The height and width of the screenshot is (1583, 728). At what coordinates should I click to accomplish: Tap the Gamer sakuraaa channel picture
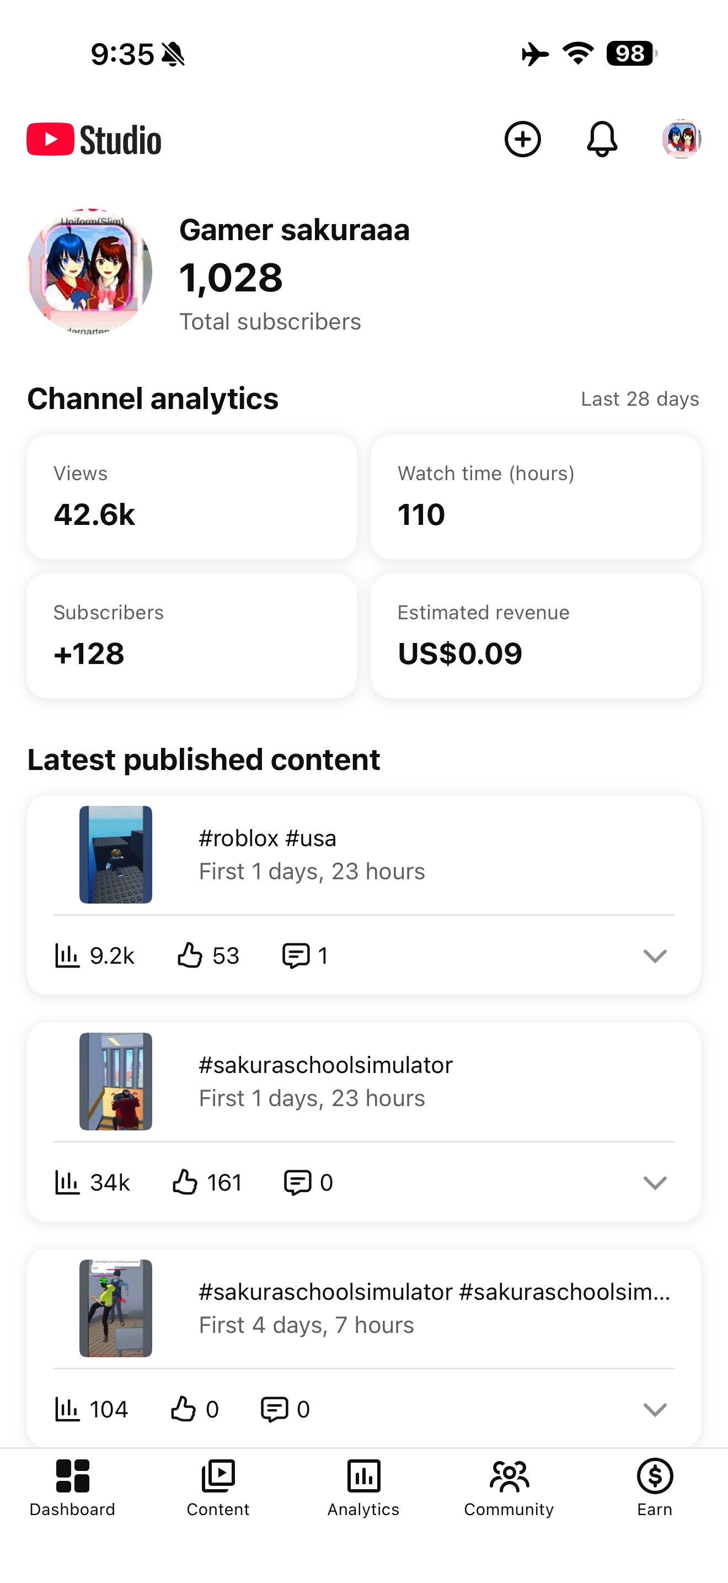(x=89, y=271)
